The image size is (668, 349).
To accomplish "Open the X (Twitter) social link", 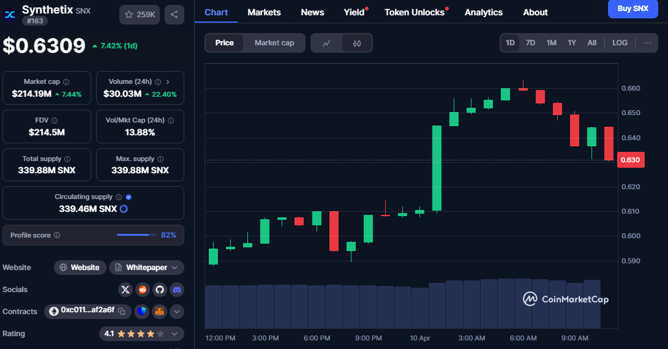I will point(126,290).
